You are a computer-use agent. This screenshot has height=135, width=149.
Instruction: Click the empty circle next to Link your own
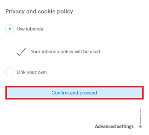[x=10, y=72]
